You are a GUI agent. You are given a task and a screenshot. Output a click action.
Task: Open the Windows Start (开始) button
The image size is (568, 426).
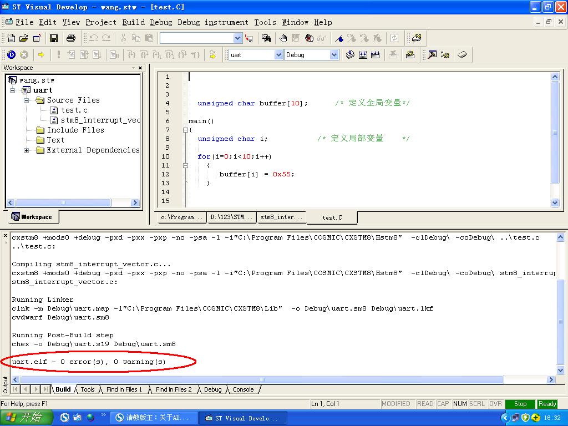26,418
